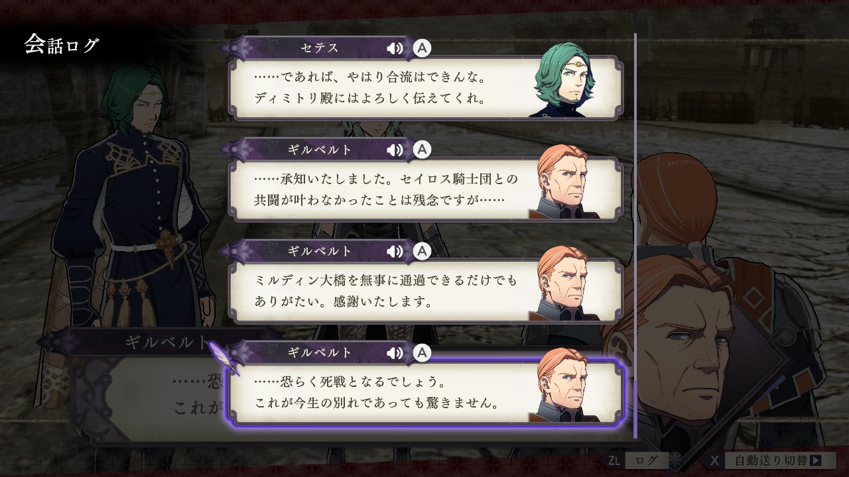Select the セテス dialogue entry box

tap(426, 87)
